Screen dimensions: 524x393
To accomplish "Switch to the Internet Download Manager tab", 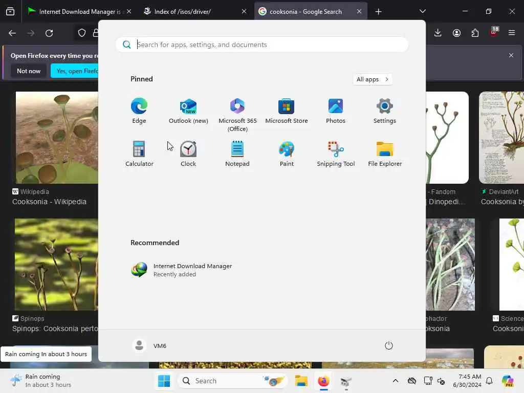I will pos(79,11).
